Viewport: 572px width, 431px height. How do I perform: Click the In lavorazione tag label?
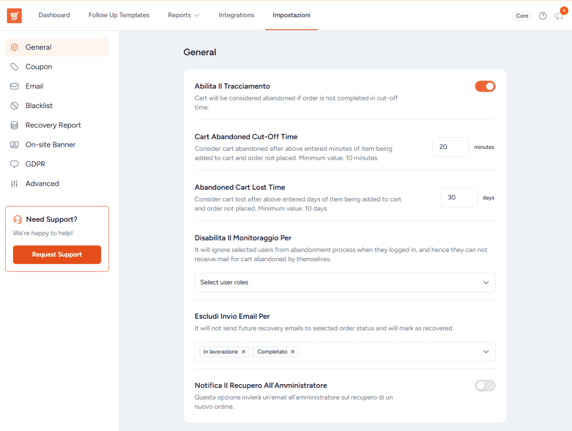tap(220, 352)
